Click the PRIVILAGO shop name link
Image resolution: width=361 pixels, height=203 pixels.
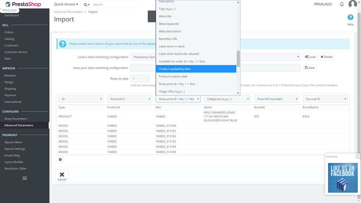point(323,4)
